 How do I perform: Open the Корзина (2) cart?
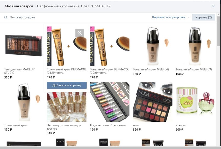click(x=203, y=17)
